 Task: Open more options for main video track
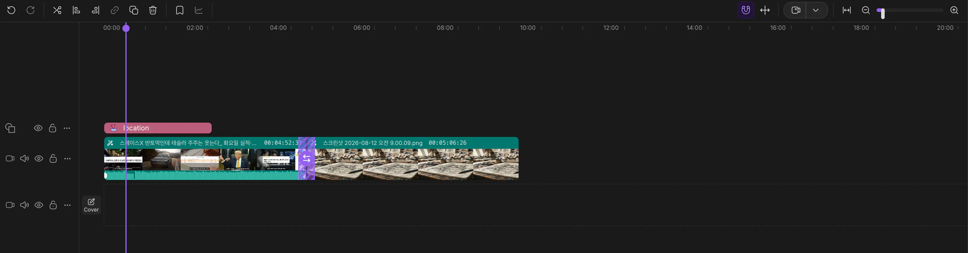[68, 158]
